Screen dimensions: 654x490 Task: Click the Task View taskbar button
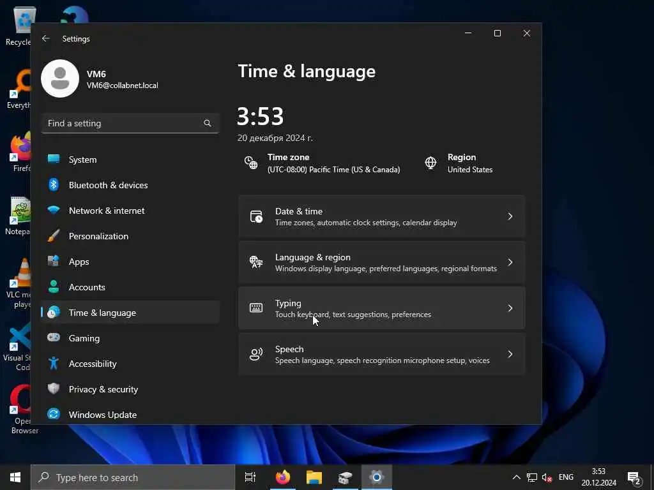pos(250,477)
